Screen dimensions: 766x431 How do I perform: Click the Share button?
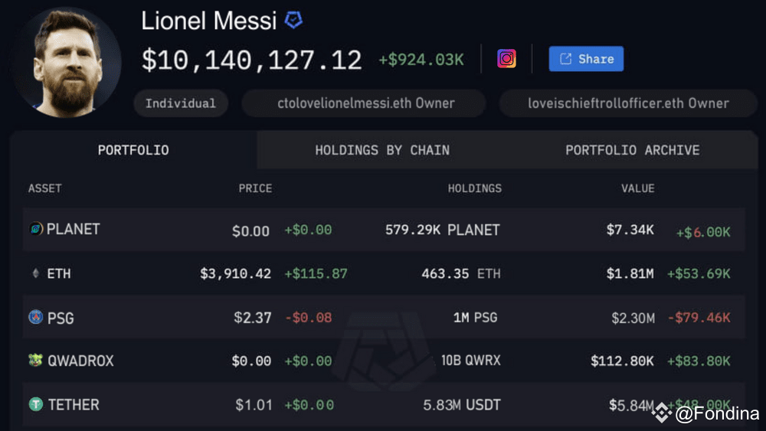click(x=586, y=59)
